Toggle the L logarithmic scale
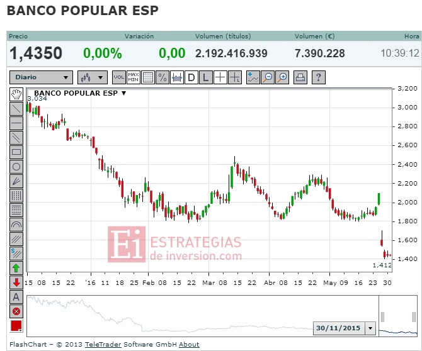The width and height of the screenshot is (422, 351). 206,77
